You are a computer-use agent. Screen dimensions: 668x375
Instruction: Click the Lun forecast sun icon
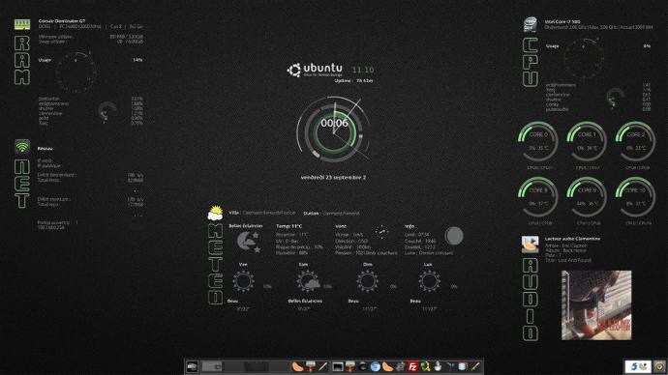coord(429,281)
